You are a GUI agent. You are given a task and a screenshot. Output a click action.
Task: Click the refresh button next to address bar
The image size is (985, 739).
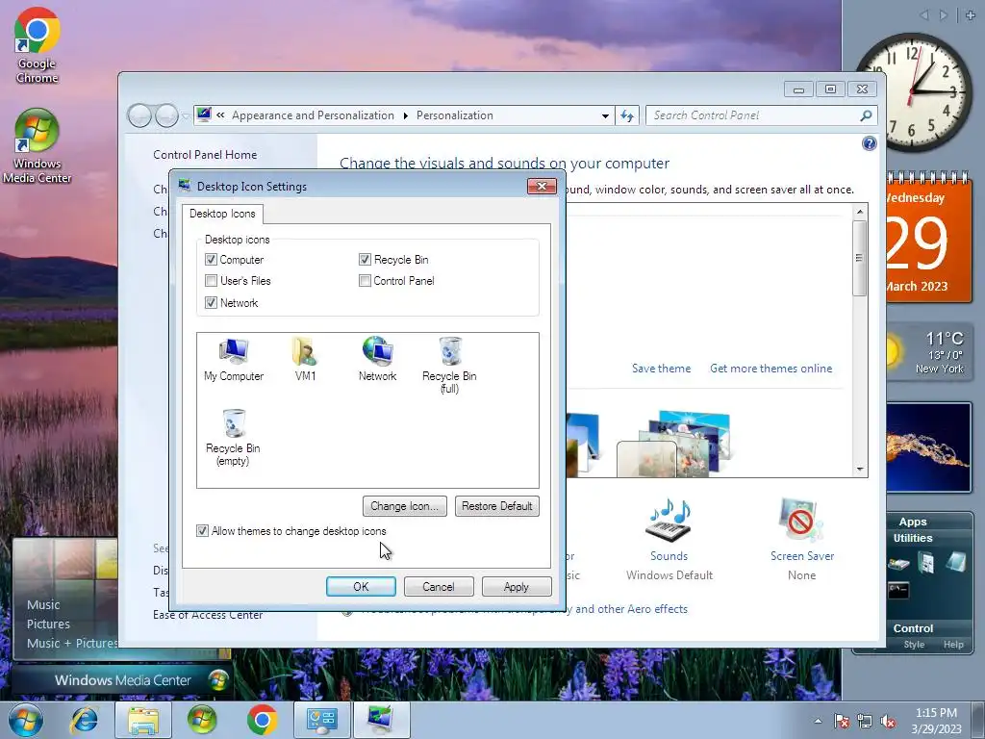[627, 115]
